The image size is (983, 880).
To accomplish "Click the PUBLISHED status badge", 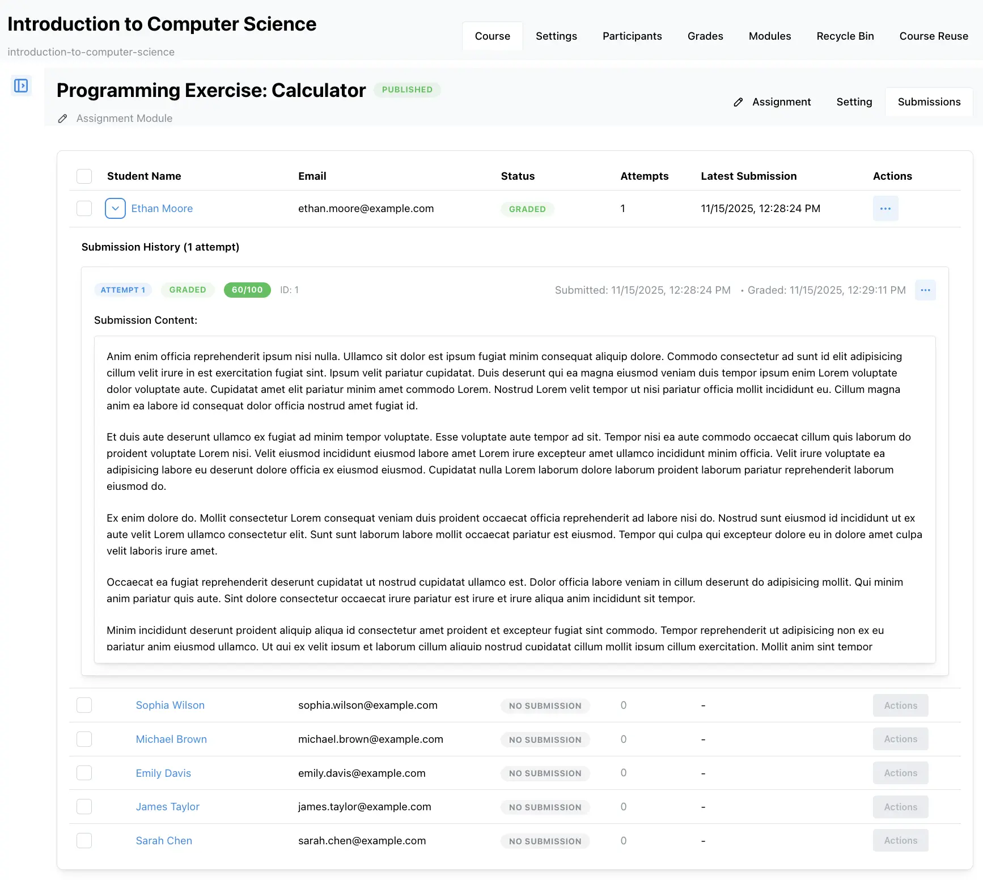I will (406, 90).
